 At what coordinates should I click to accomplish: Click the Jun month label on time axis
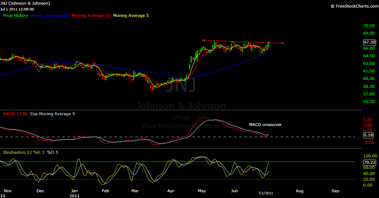click(234, 191)
